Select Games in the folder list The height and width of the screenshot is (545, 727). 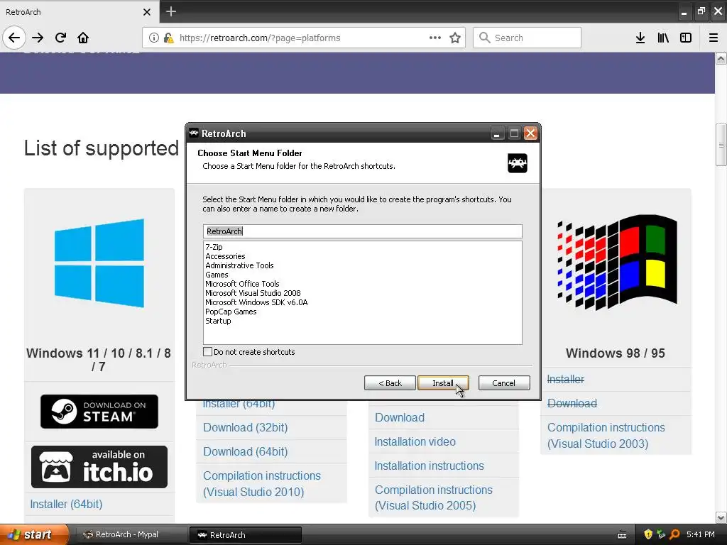pyautogui.click(x=217, y=275)
